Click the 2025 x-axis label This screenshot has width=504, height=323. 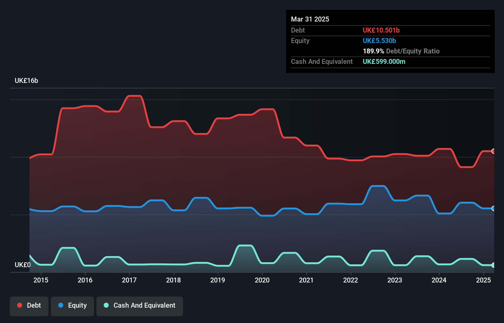[483, 280]
